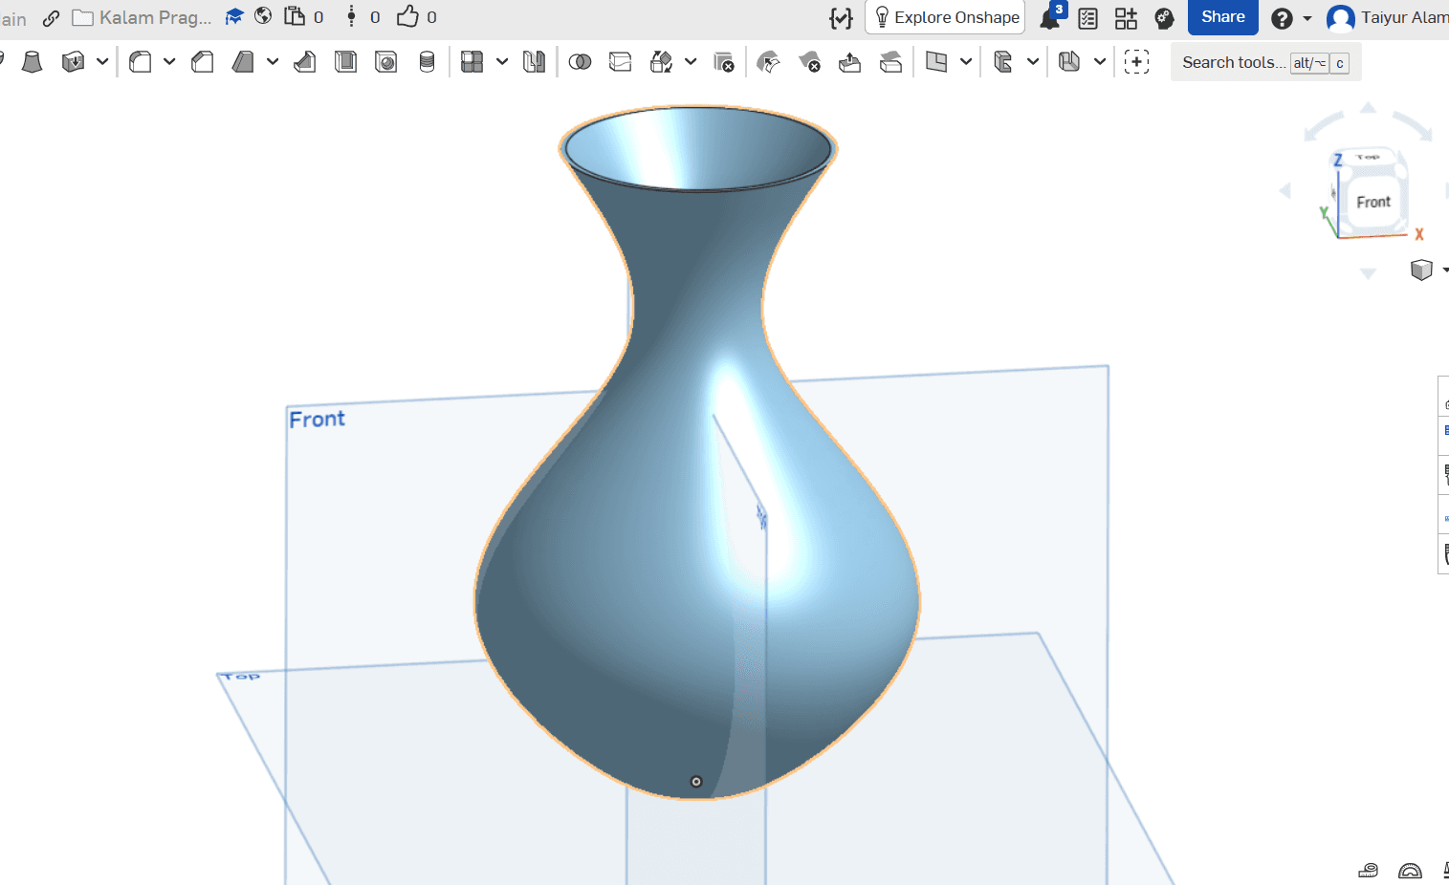
Task: Open the view cube display options dropdown
Action: tap(1444, 270)
